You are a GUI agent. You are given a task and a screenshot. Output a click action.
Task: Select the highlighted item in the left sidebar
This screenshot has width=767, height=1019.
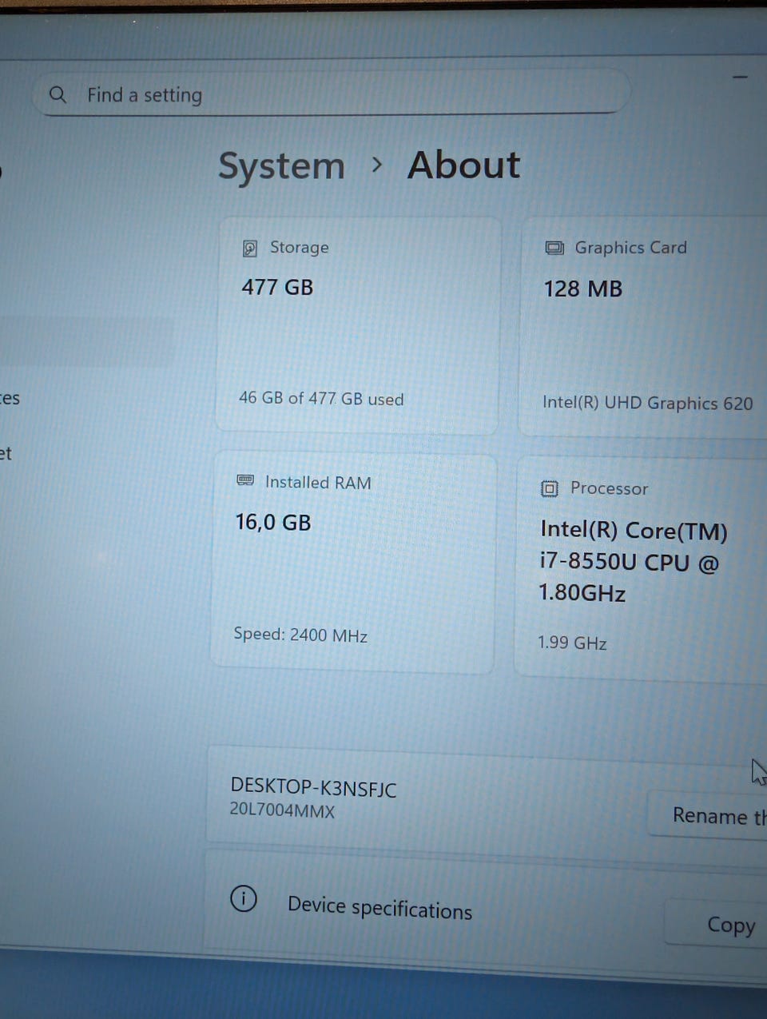click(x=86, y=341)
